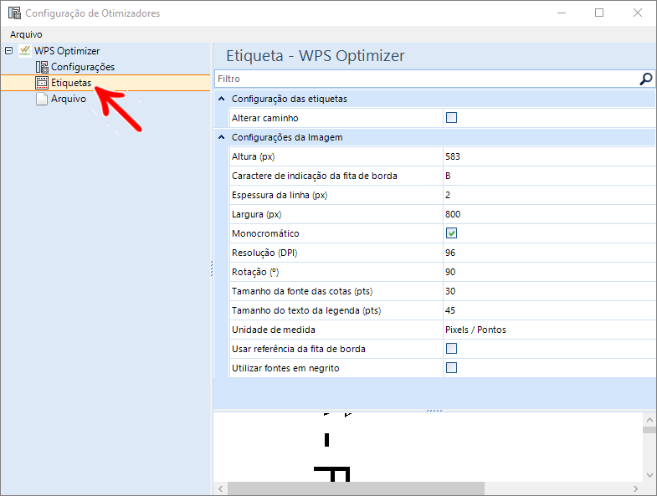Minimize the Configuração de Otimizadores window
657x496 pixels.
(x=562, y=13)
